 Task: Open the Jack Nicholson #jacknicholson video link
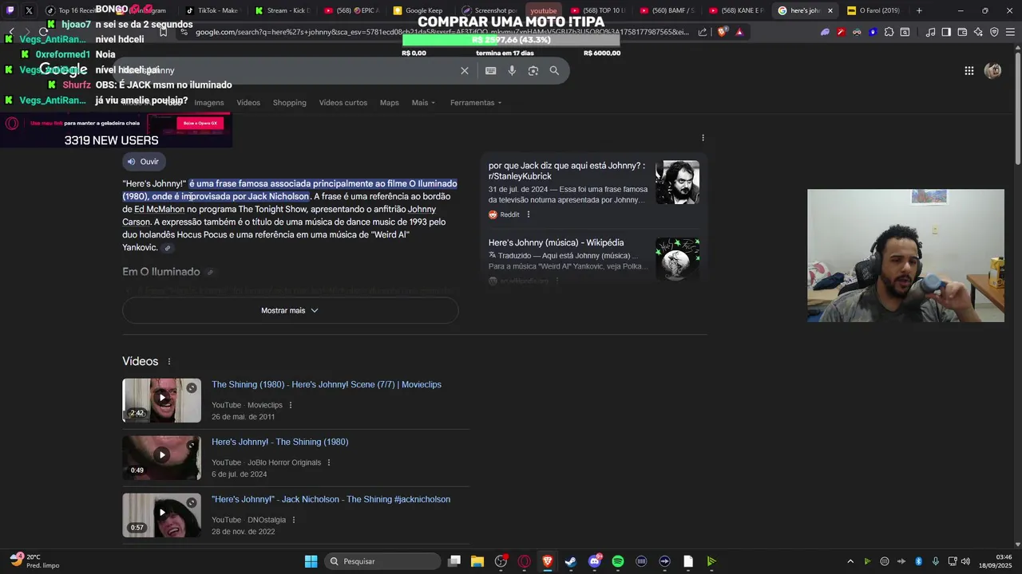click(x=331, y=499)
